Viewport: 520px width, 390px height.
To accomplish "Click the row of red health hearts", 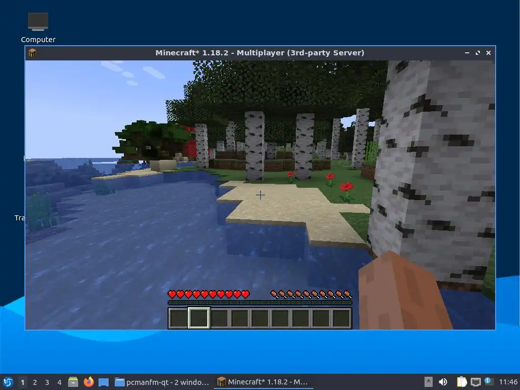I will 209,294.
